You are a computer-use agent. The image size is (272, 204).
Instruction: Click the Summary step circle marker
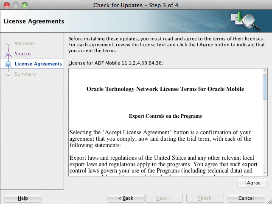click(x=8, y=74)
